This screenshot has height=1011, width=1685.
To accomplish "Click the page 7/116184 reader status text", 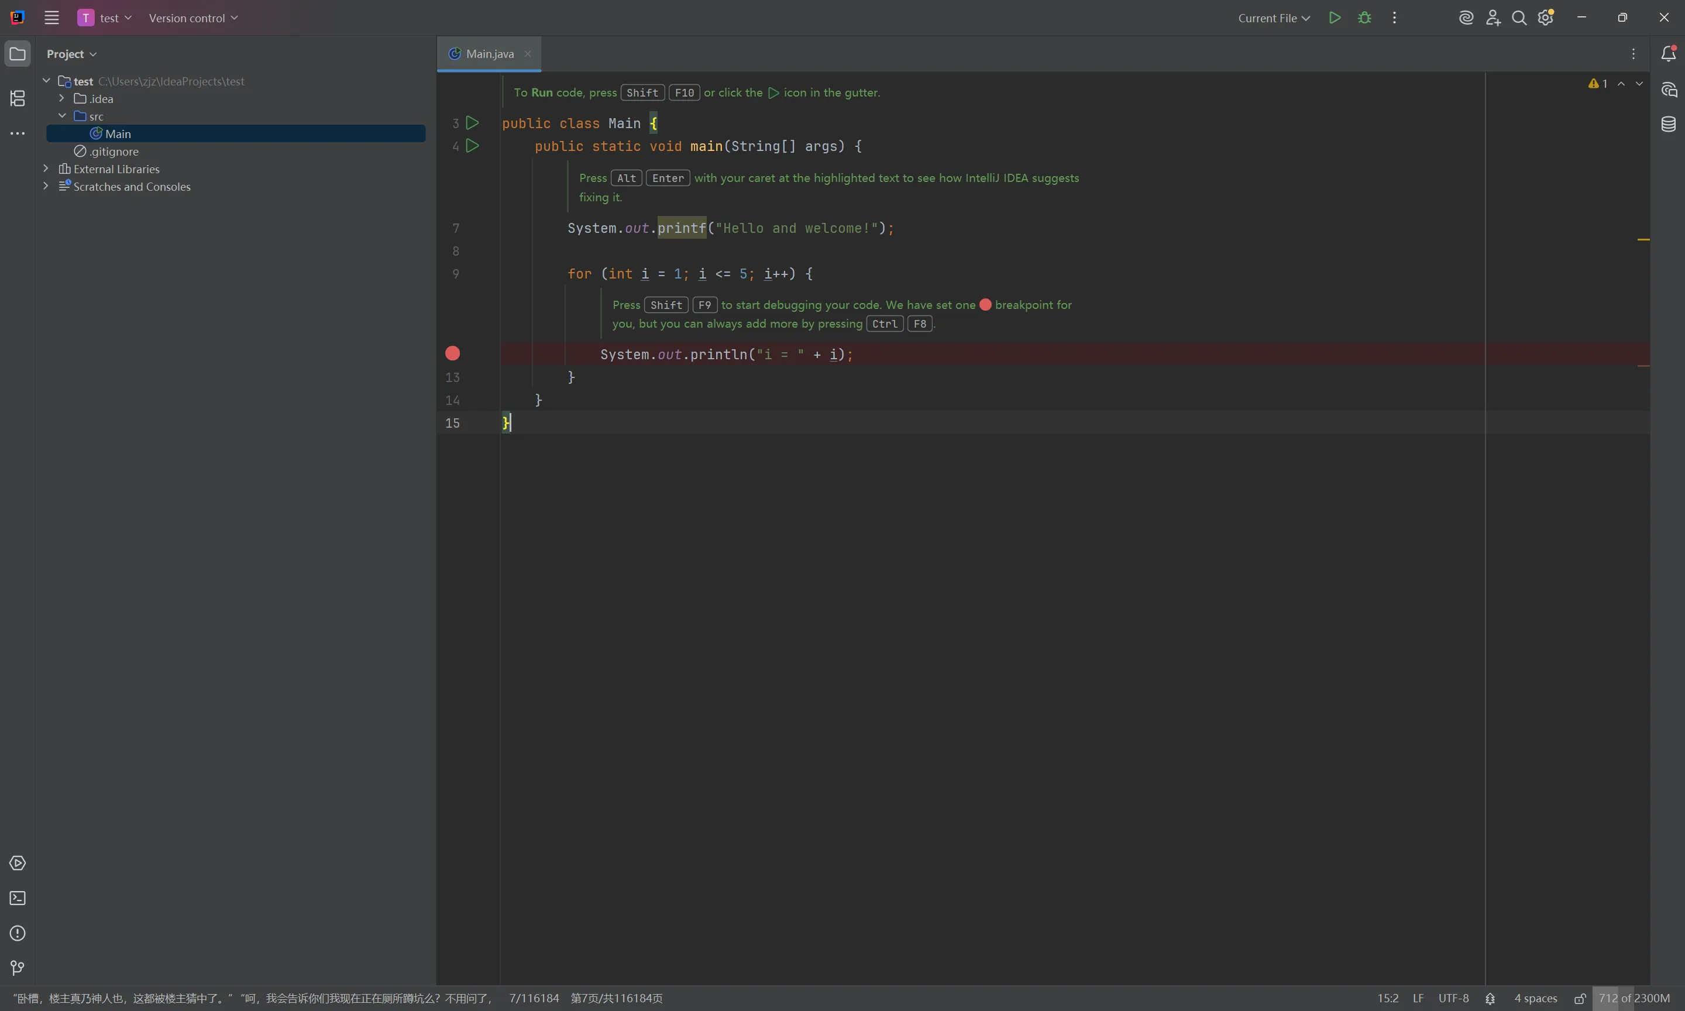I will [x=534, y=998].
